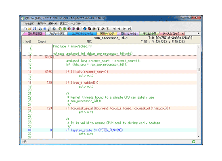Viewport: 222px width, 161px height.
Task: Select the yellow F circle icon
Action: click(60, 29)
